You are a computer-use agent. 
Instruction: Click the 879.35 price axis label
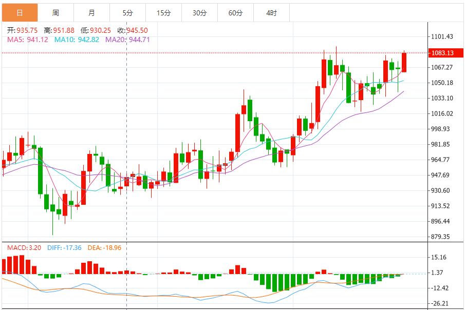(x=440, y=237)
